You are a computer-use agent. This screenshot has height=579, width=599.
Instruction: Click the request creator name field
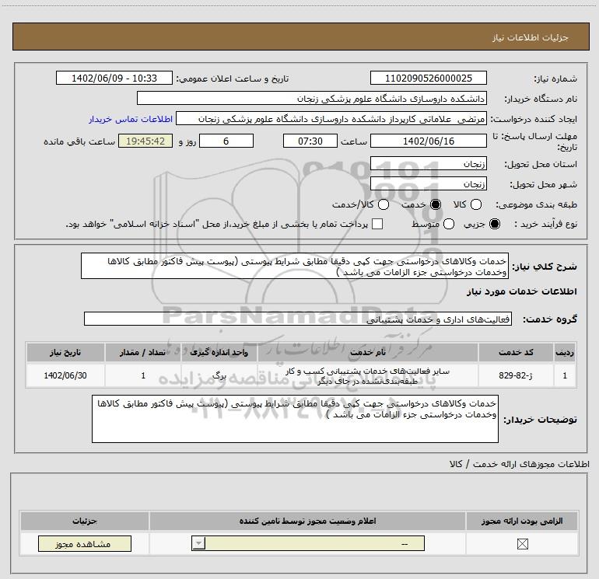click(x=331, y=119)
